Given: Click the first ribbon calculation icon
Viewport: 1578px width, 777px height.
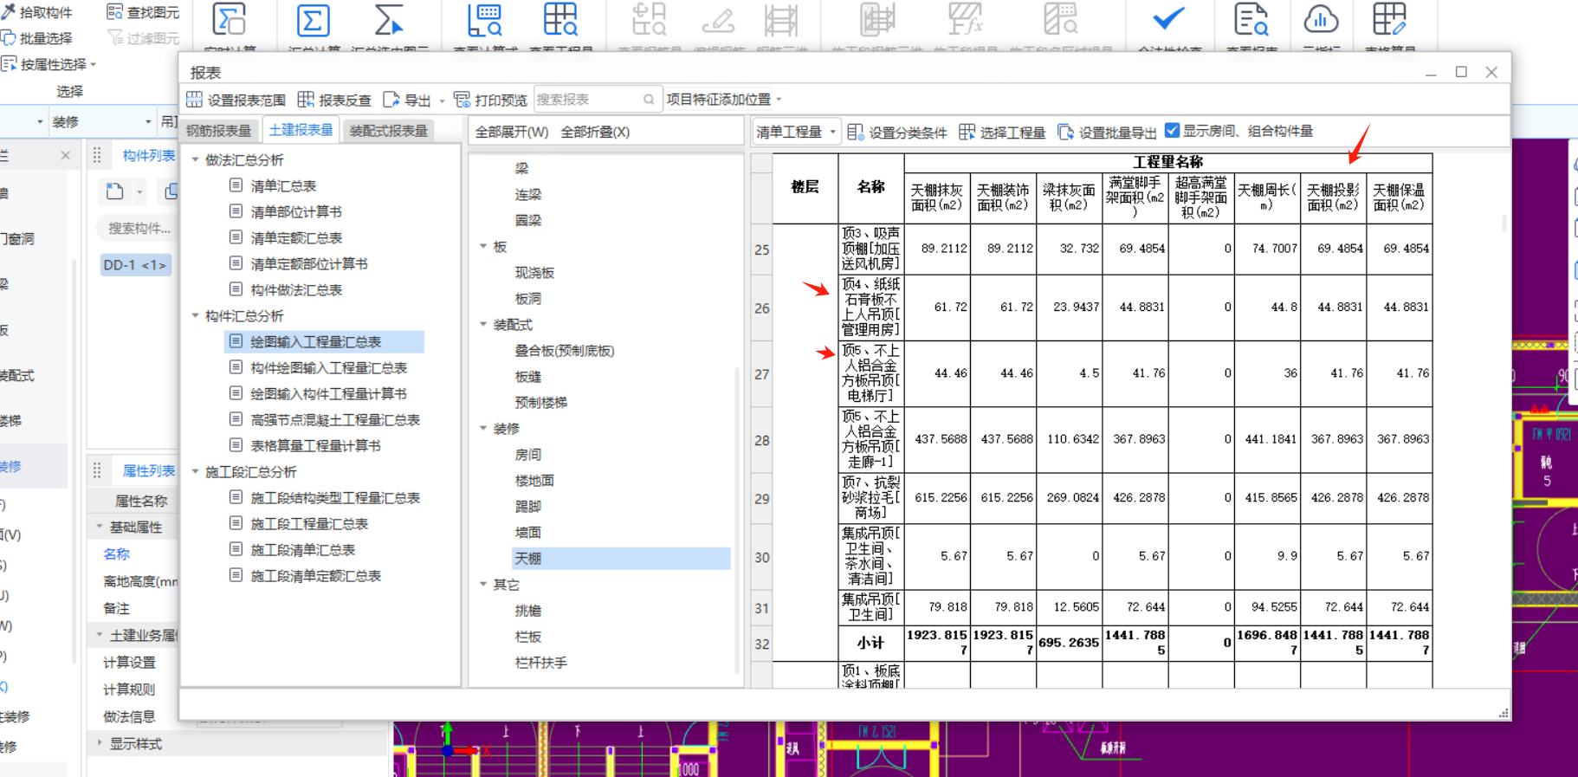Looking at the screenshot, I should 230,20.
